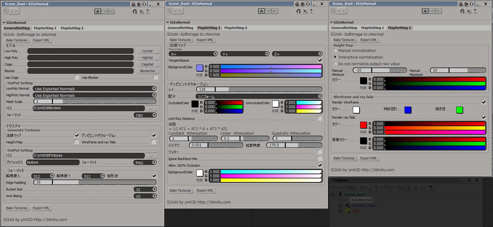Click the question mark help icon in the middle property window
Viewport: 493px width, 227px height.
tap(311, 11)
